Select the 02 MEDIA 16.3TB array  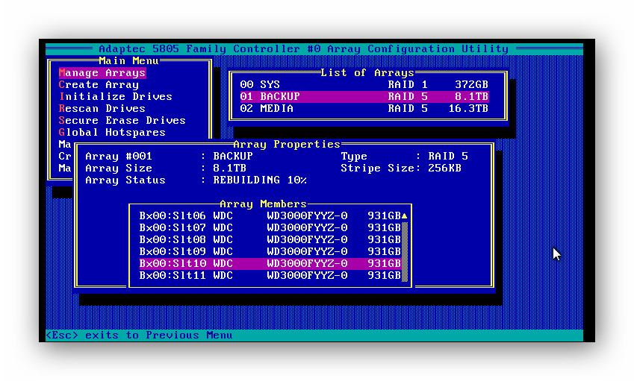click(x=364, y=109)
